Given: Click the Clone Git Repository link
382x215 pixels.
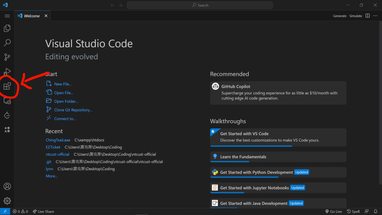Looking at the screenshot, I should tap(73, 110).
